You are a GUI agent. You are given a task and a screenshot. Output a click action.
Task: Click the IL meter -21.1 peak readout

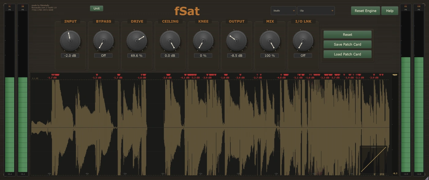tap(9, 174)
